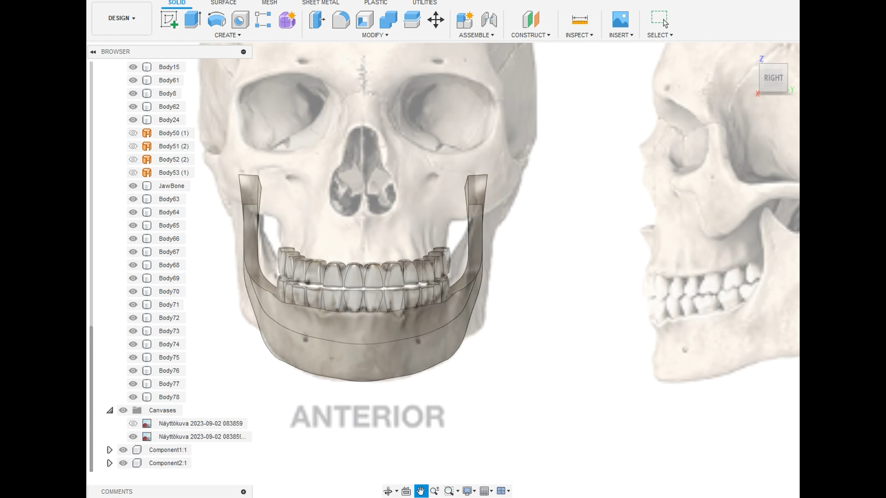Switch to the SHEET METAL tab

320,3
